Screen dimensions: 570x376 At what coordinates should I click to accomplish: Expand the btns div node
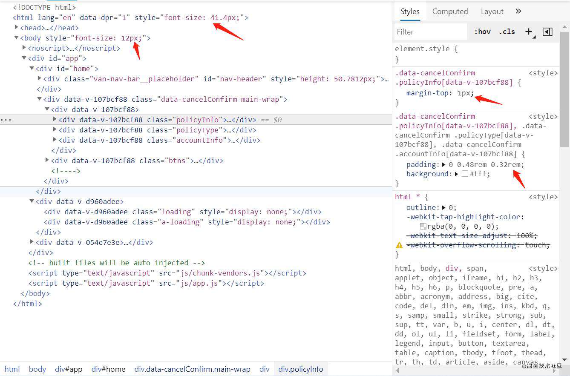tap(47, 160)
